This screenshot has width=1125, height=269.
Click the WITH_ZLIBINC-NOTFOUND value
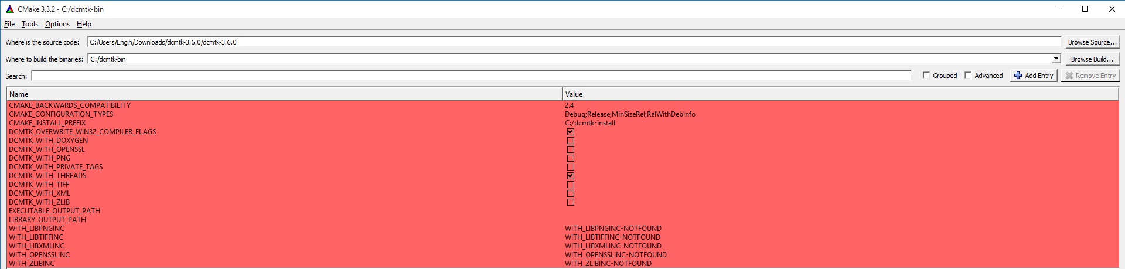608,264
